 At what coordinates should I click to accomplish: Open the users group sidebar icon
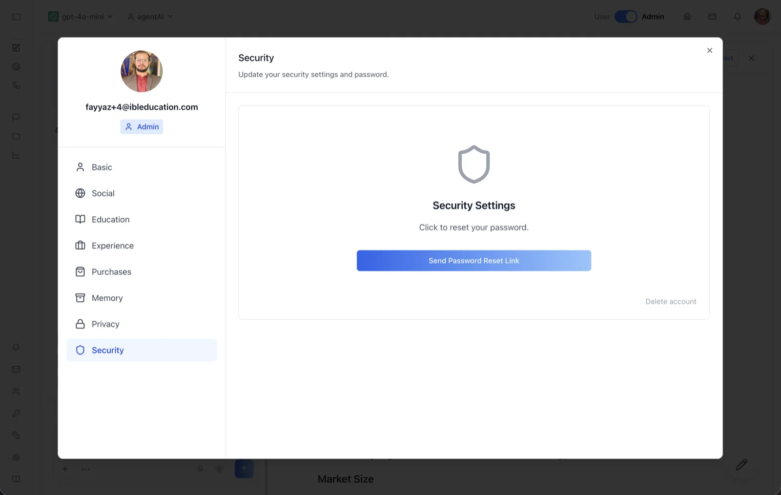coord(16,391)
